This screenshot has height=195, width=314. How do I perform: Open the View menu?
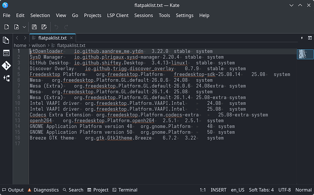click(61, 15)
